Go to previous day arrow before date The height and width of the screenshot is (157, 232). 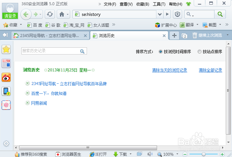[45, 70]
